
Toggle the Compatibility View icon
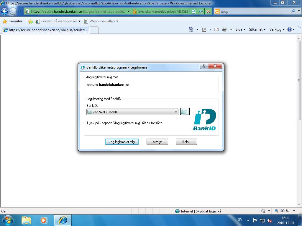193,11
